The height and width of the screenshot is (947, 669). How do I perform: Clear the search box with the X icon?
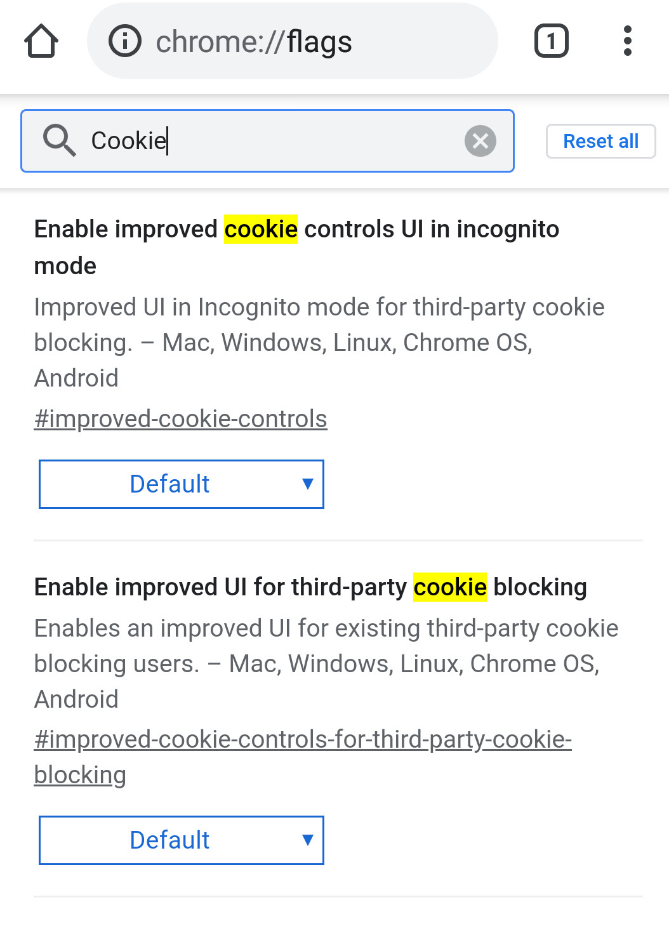pos(480,141)
